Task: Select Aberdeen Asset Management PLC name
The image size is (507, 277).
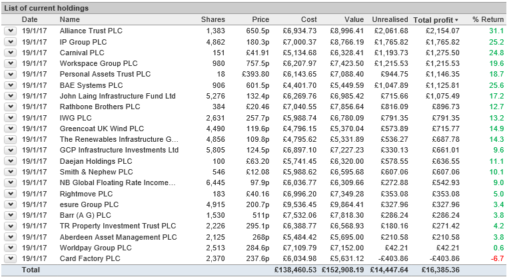Action: [x=119, y=237]
